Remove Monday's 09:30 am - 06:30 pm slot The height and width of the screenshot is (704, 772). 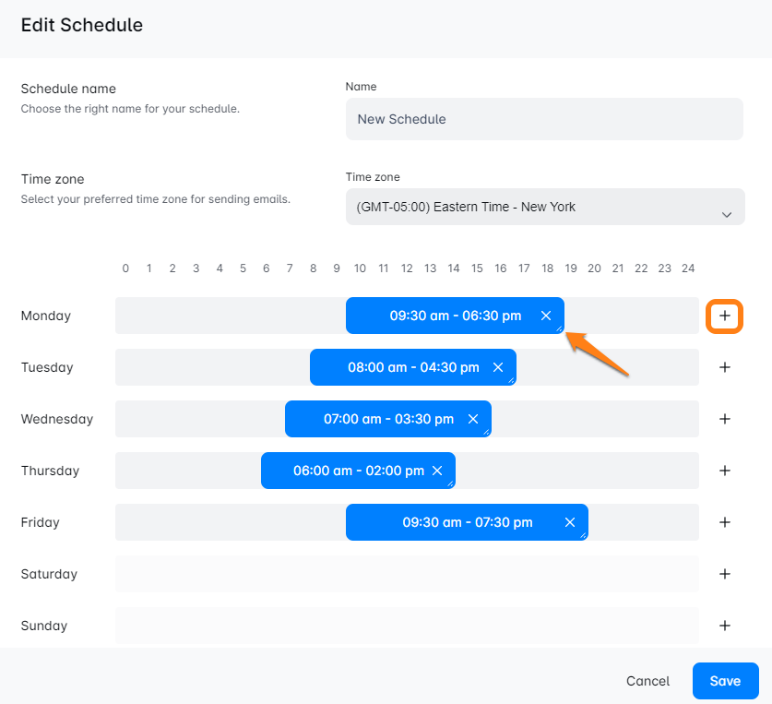(x=546, y=316)
